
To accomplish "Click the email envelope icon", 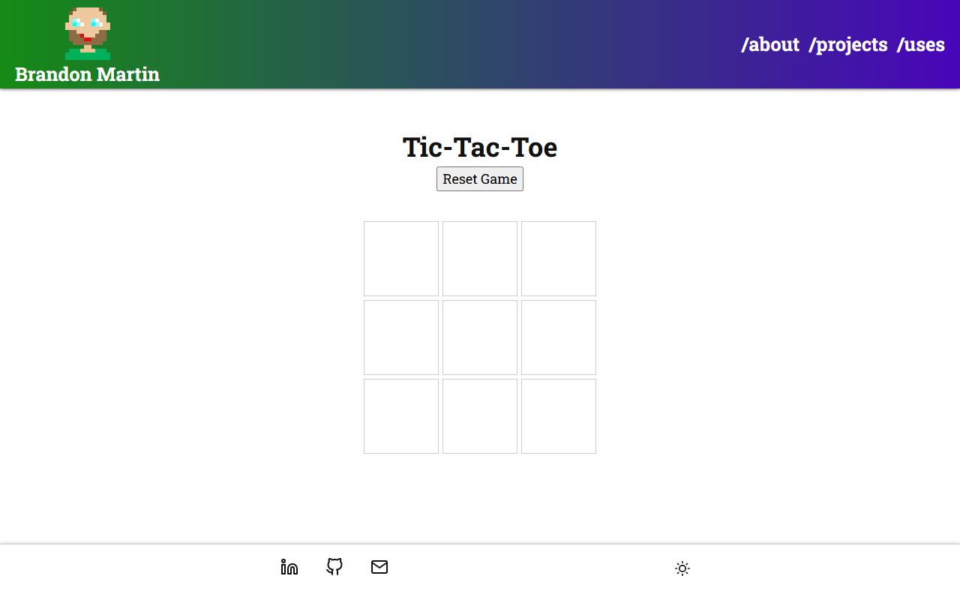I will tap(379, 567).
